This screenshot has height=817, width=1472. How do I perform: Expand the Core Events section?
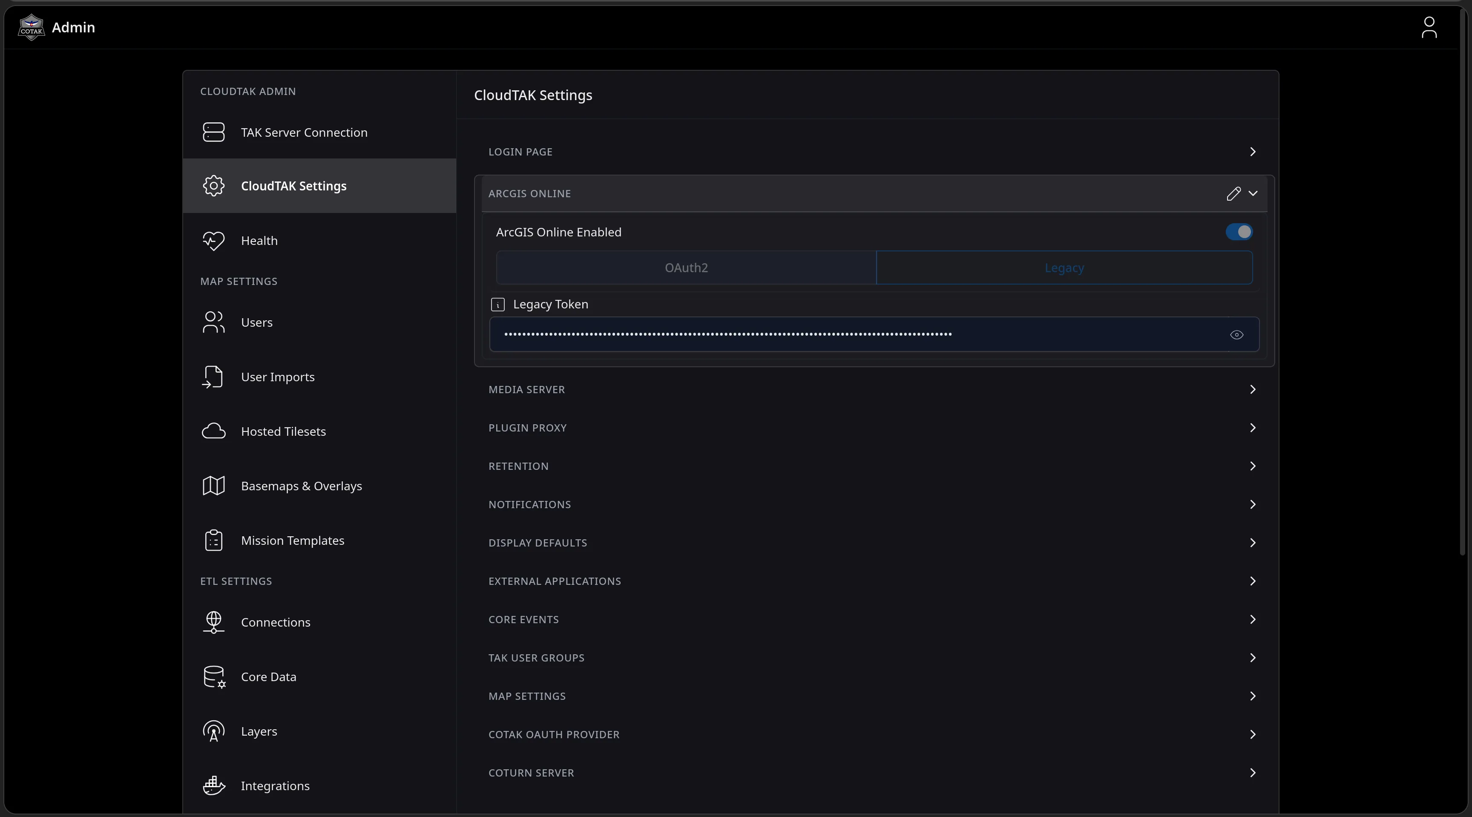click(874, 619)
